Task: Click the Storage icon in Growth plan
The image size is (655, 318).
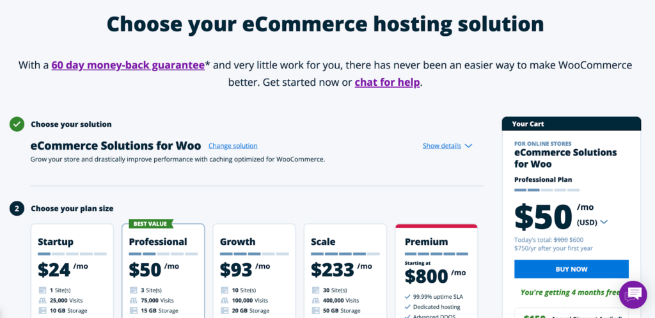Action: click(225, 311)
